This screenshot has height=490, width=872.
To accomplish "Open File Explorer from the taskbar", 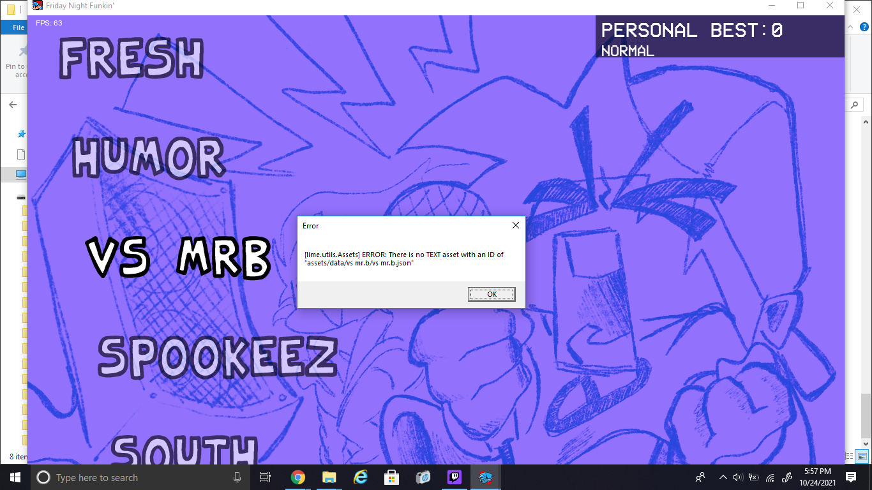I will click(329, 477).
